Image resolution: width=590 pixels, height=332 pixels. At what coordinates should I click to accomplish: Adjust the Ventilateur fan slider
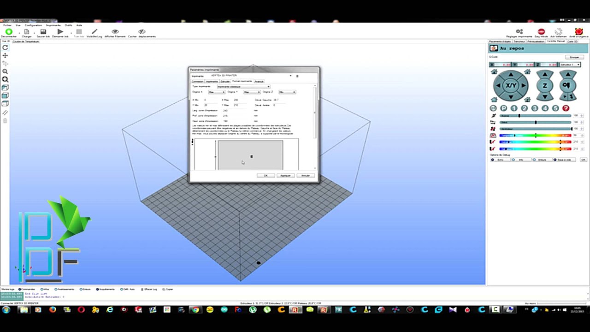[536, 129]
